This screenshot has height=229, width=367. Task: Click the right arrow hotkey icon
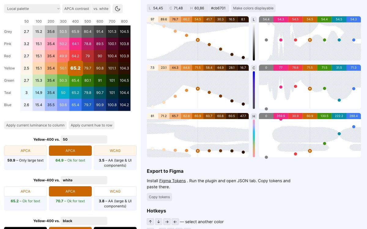[167, 222]
